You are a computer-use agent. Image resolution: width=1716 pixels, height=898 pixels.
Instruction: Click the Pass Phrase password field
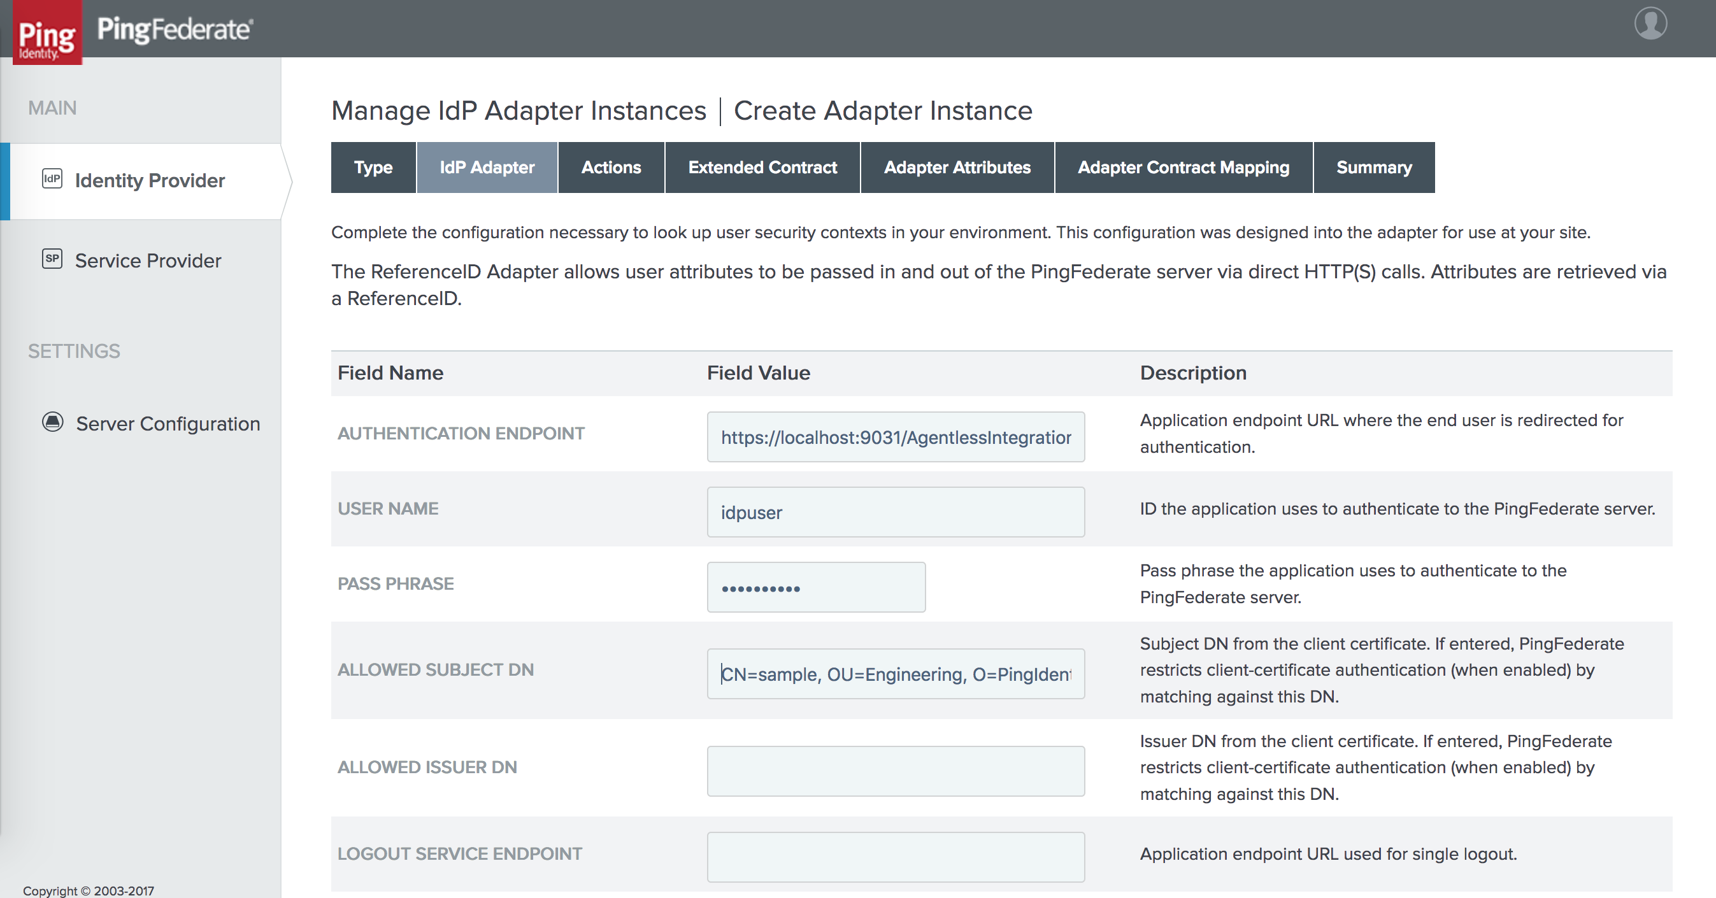coord(815,588)
